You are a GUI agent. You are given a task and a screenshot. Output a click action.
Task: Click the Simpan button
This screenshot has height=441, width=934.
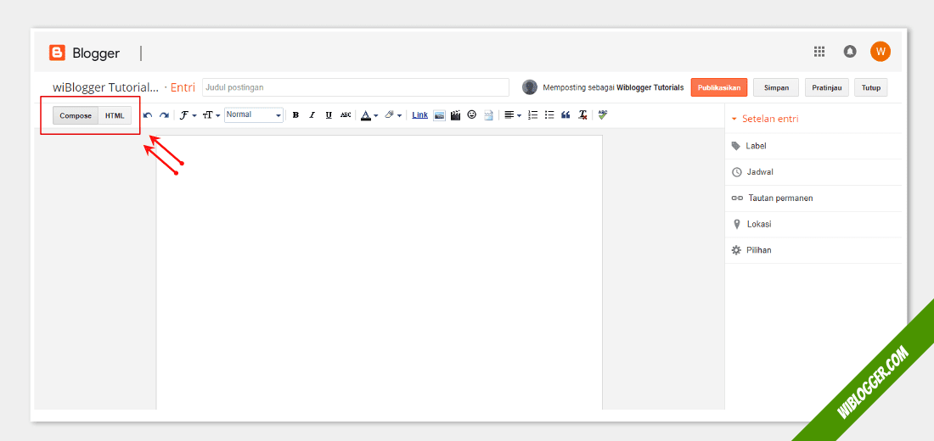[x=776, y=87]
